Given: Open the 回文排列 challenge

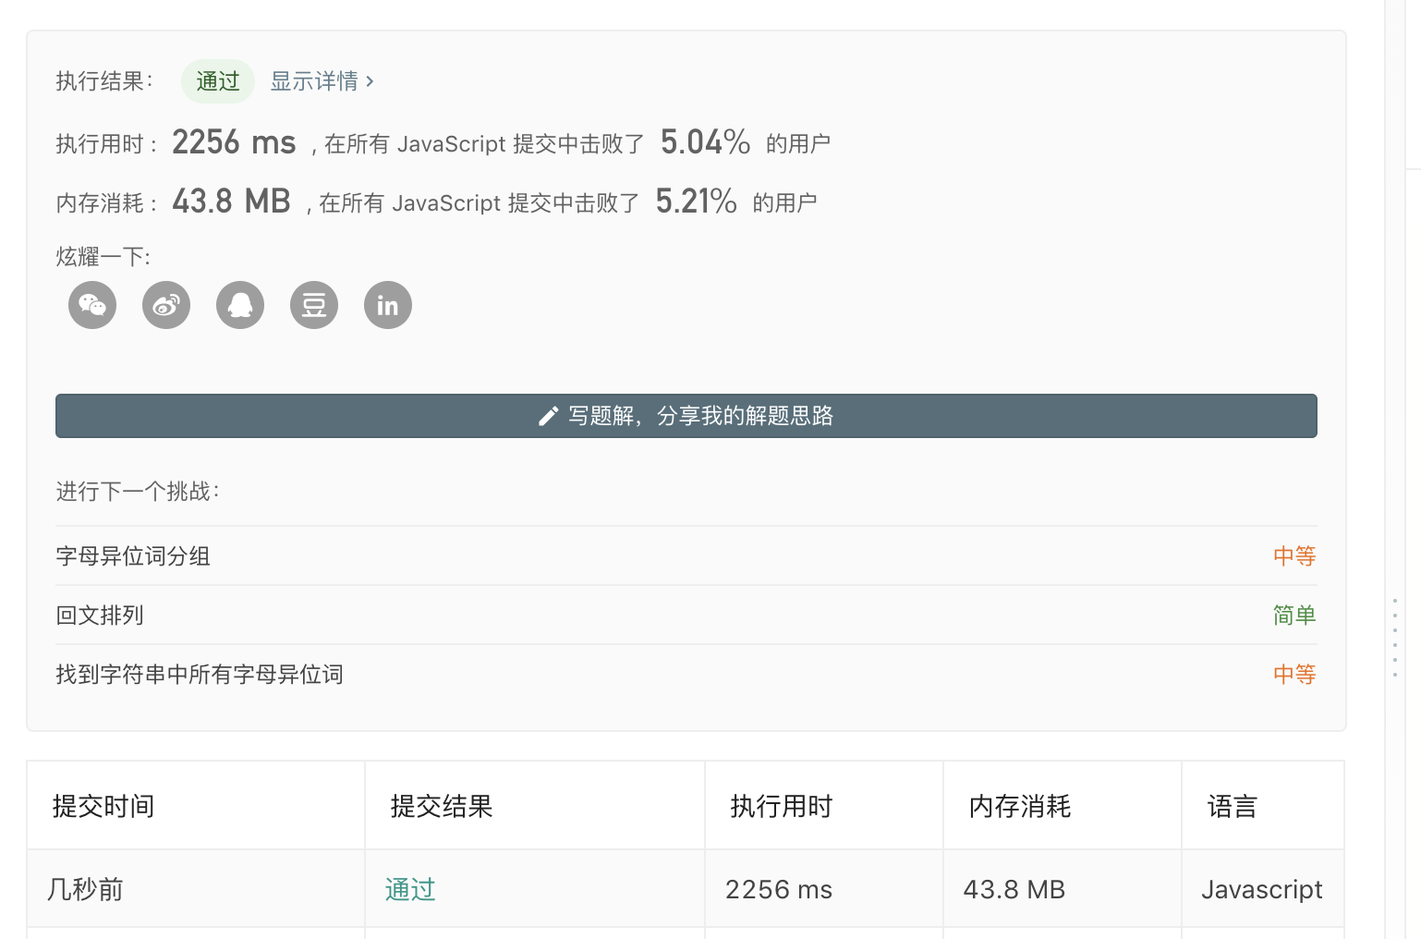Looking at the screenshot, I should pos(99,615).
